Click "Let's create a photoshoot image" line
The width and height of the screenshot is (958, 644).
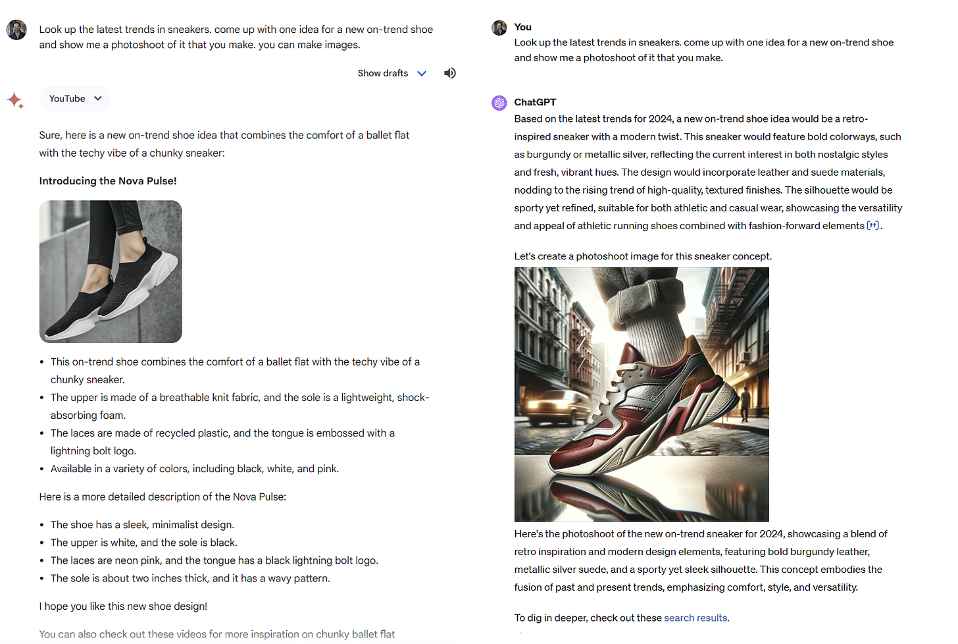(x=643, y=256)
